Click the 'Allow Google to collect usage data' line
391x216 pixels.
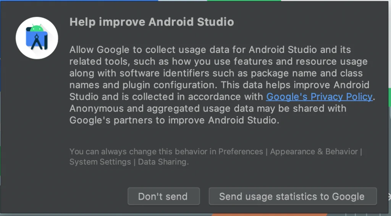click(210, 49)
